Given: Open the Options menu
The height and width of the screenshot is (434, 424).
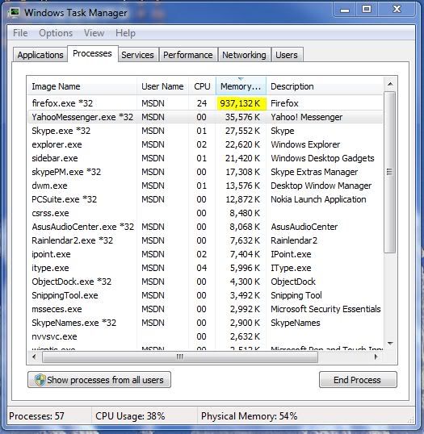Looking at the screenshot, I should [56, 33].
